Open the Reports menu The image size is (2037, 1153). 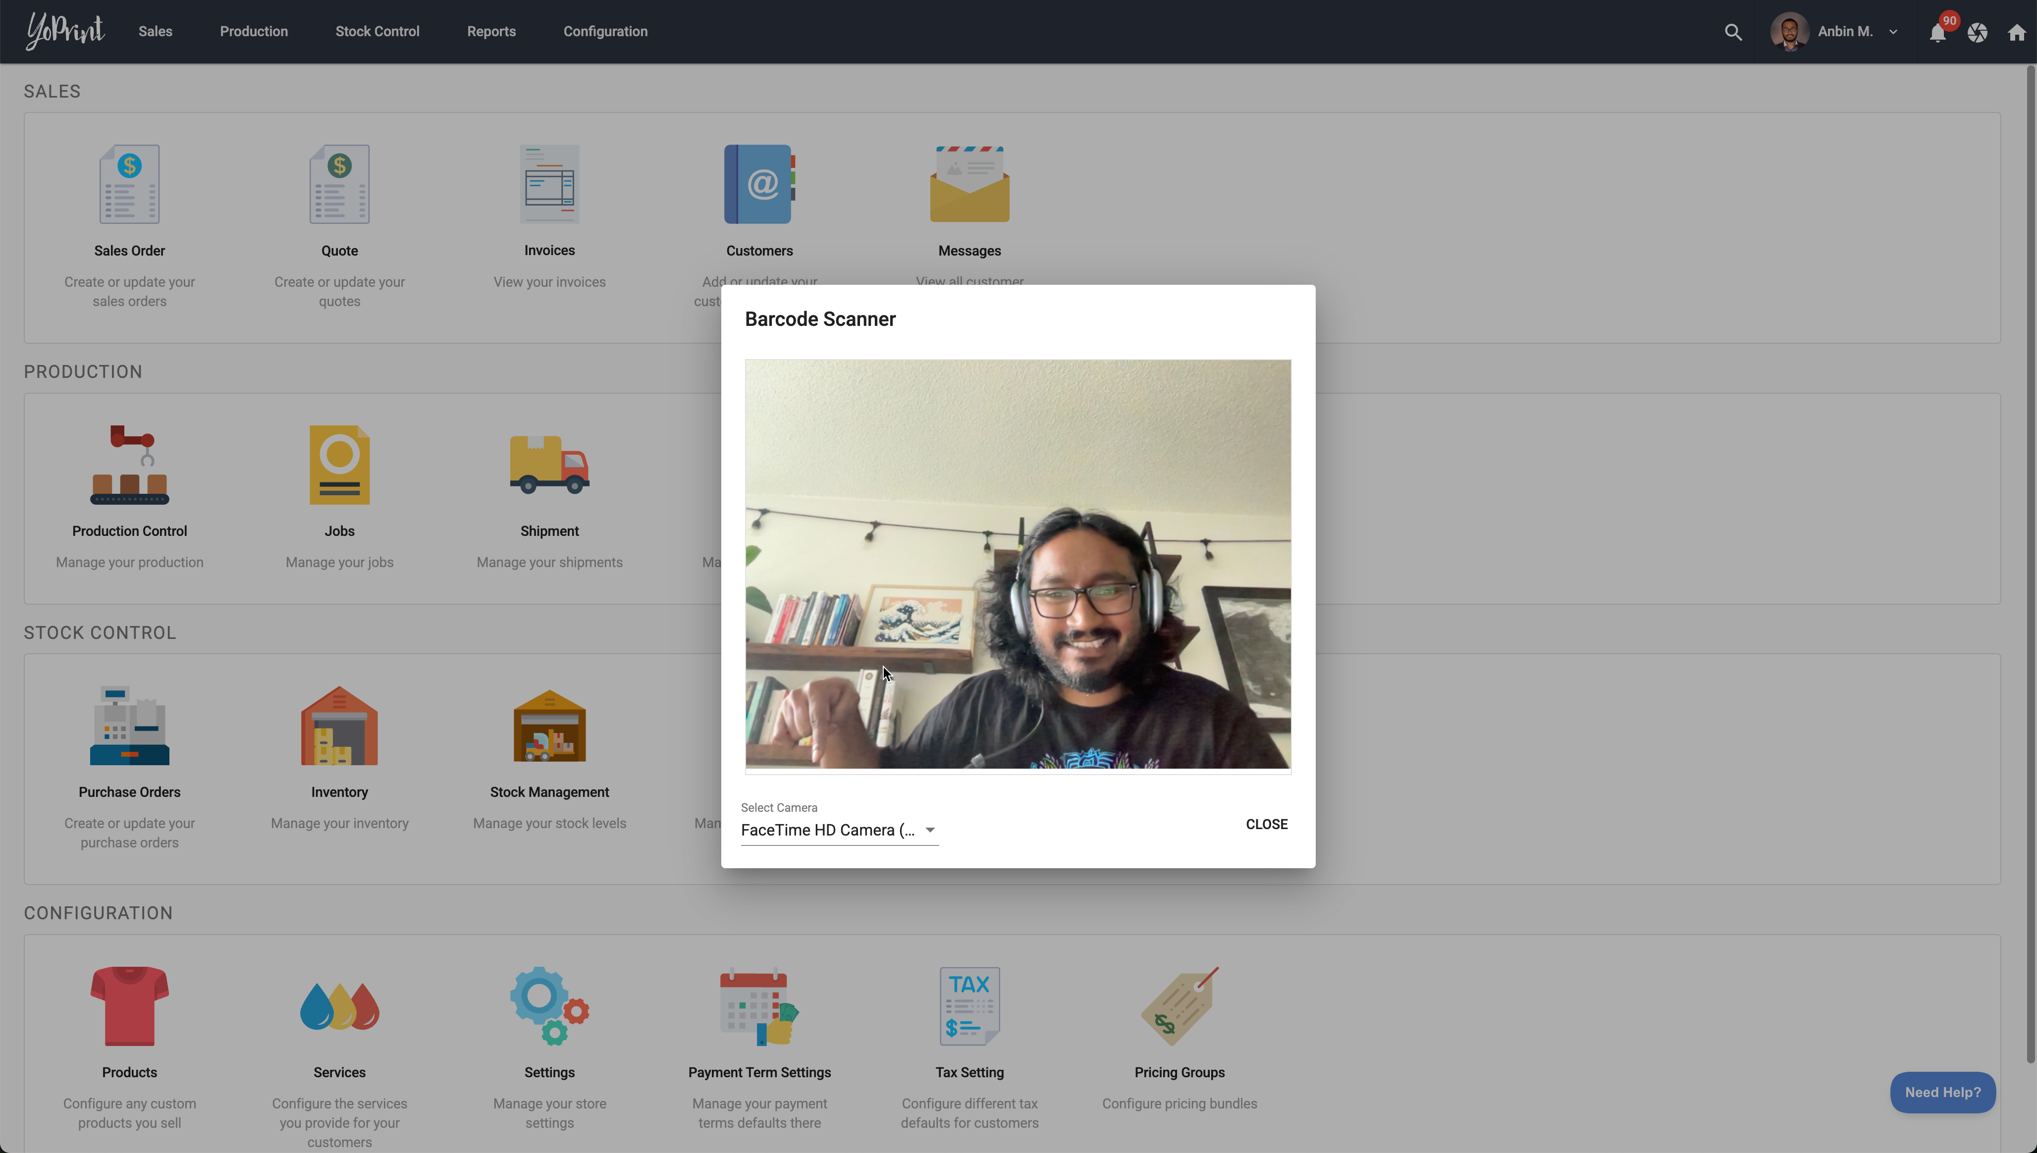click(491, 32)
